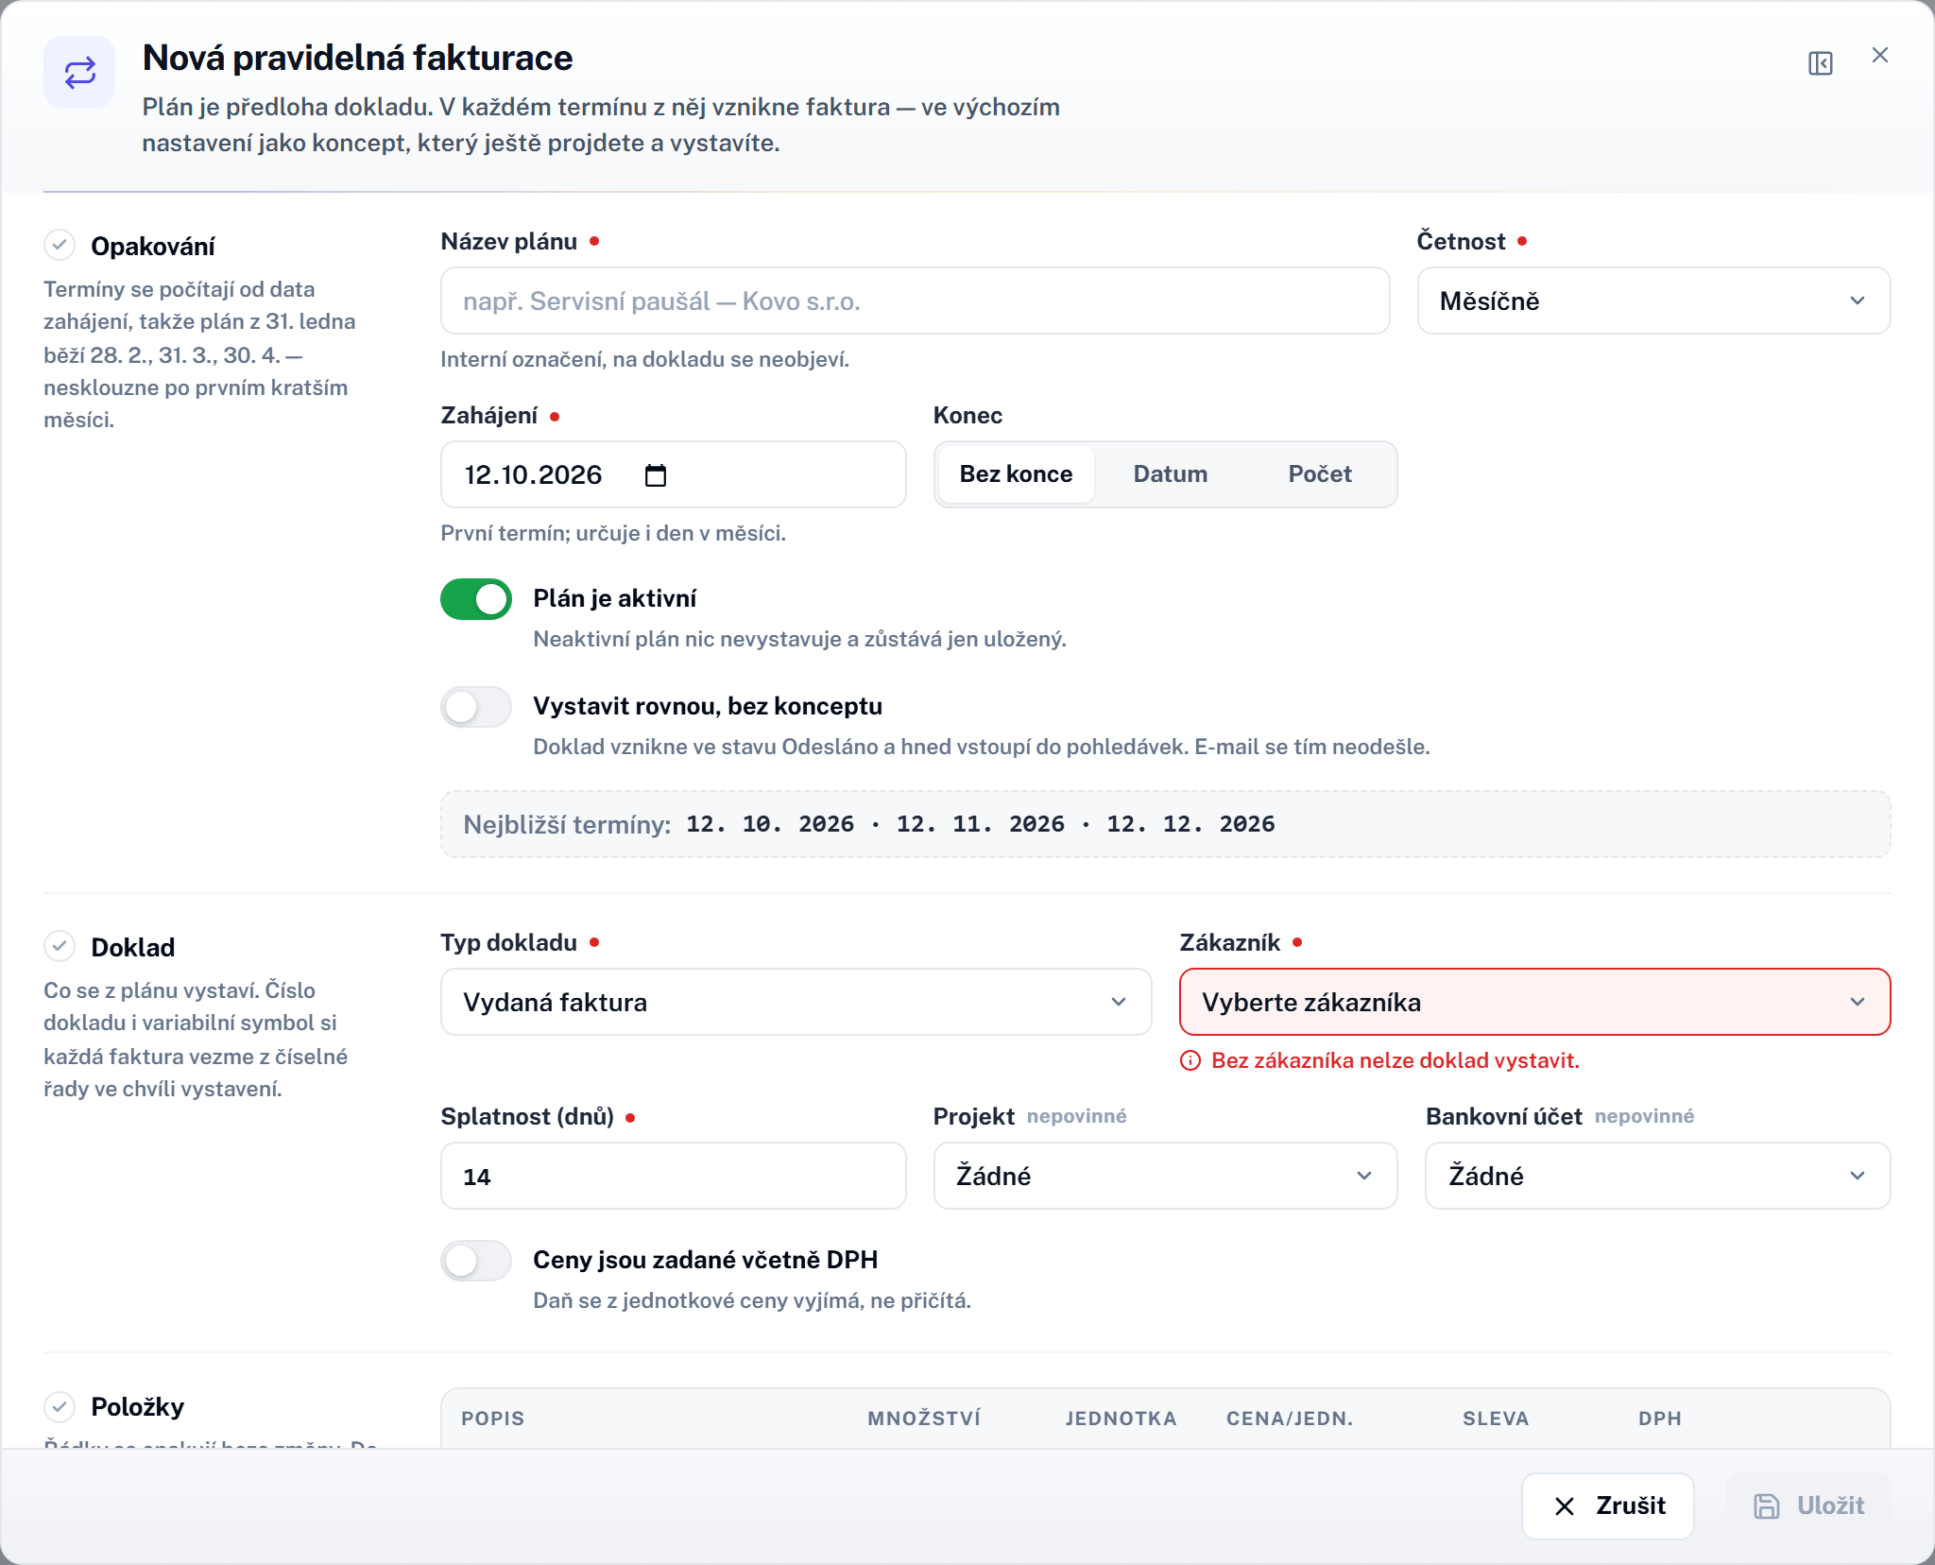Focus the Název plánu input field
1935x1565 pixels.
click(915, 301)
